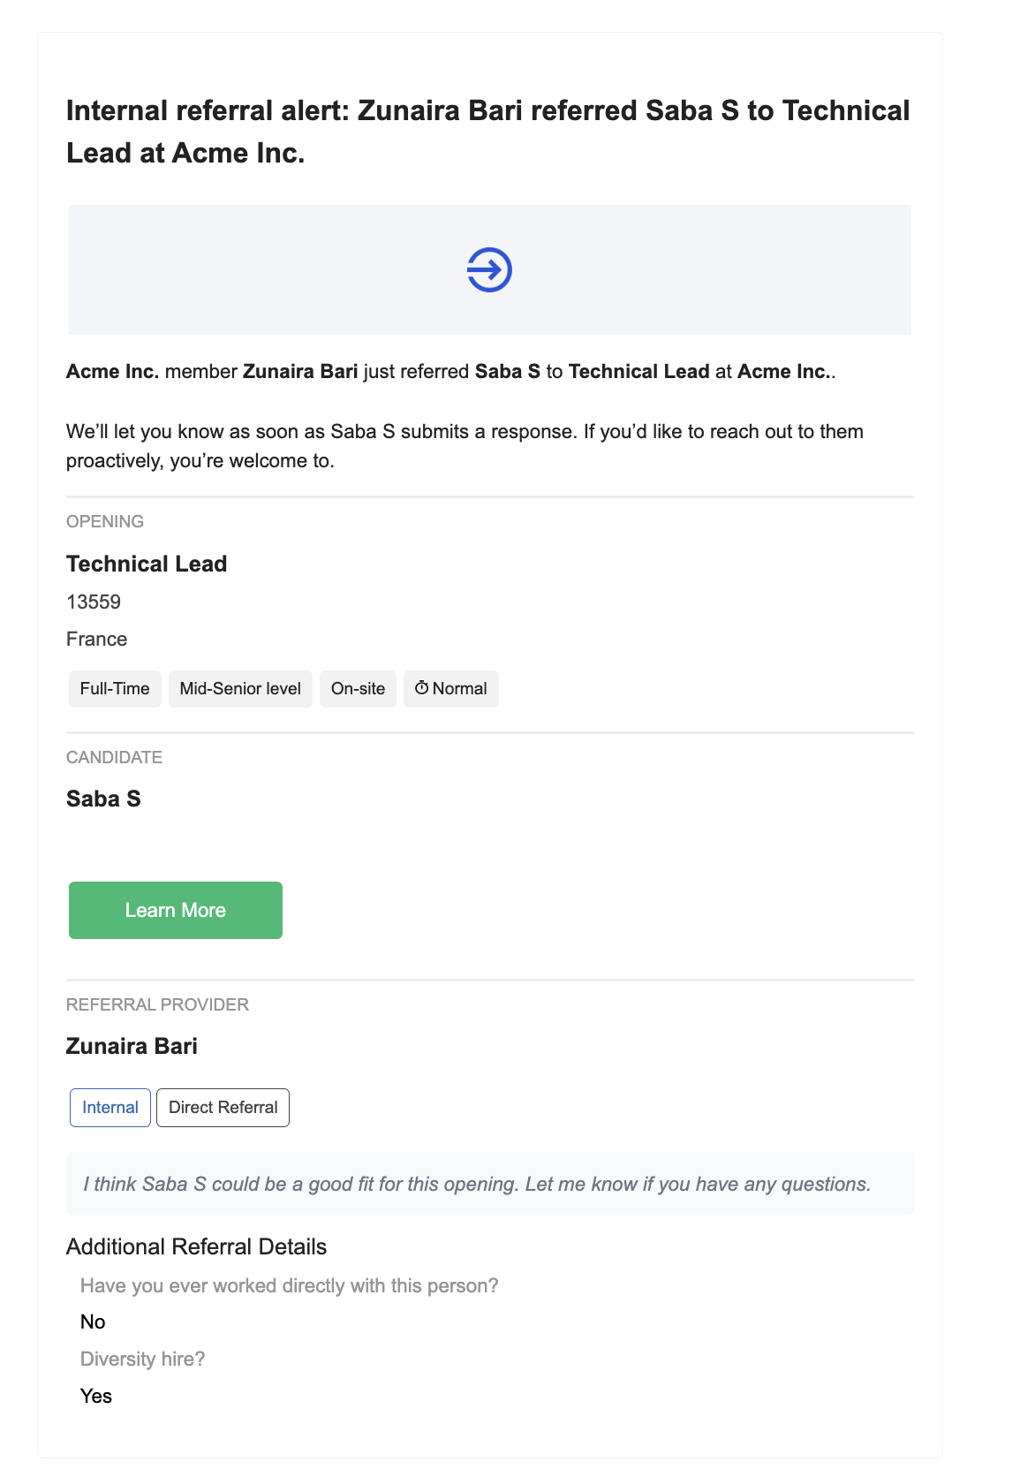Click the France location text
Image resolution: width=1035 pixels, height=1477 pixels.
(x=97, y=639)
